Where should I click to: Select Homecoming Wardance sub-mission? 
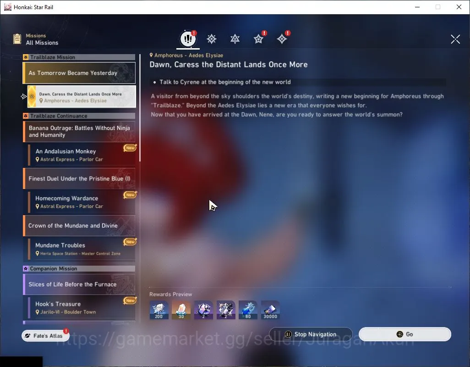(82, 202)
